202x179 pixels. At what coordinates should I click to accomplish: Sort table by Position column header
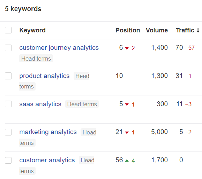(x=128, y=30)
